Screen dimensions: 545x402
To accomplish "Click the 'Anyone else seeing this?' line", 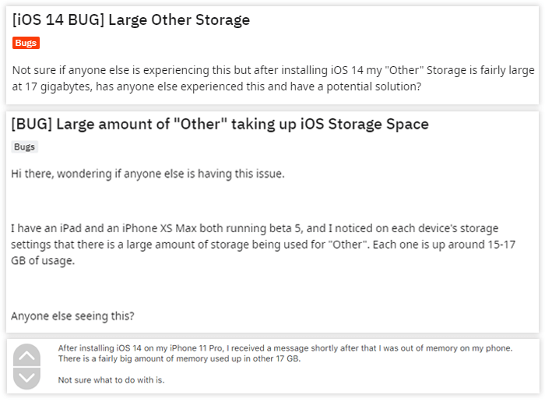I will tap(72, 316).
